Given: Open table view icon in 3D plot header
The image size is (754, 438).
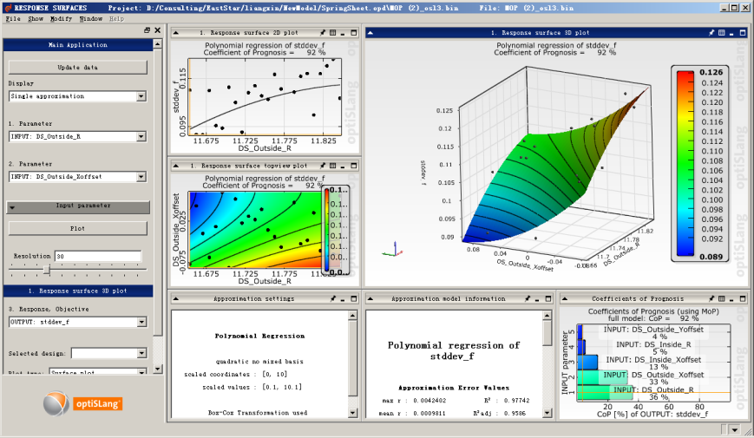Looking at the screenshot, I should 721,33.
